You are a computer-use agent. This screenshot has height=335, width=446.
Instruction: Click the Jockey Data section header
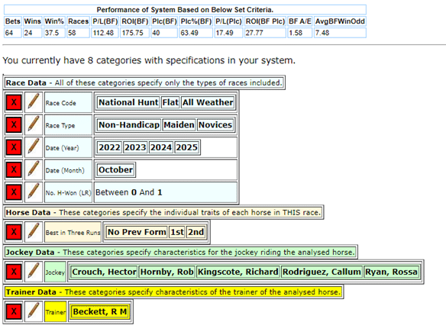coord(180,252)
